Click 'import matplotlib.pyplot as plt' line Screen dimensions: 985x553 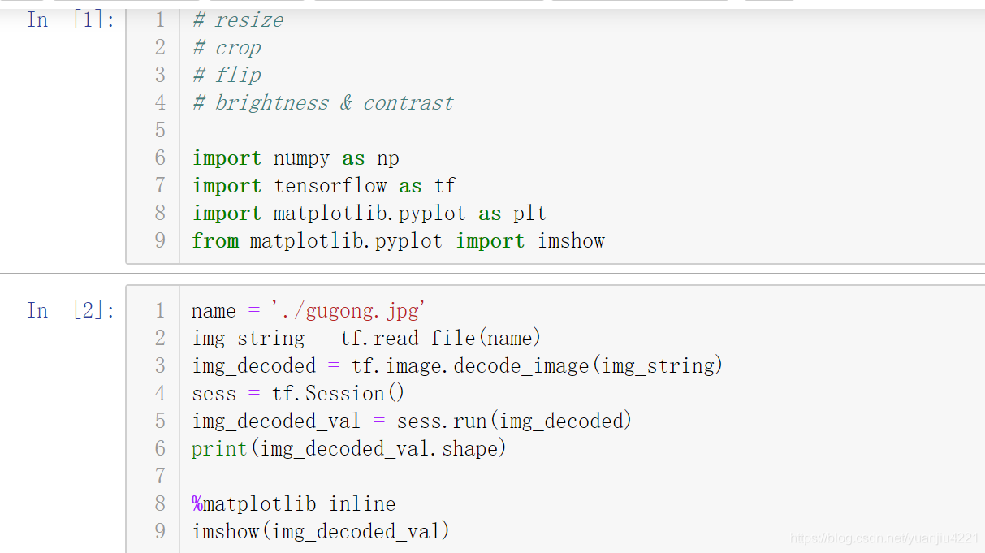[x=369, y=214]
